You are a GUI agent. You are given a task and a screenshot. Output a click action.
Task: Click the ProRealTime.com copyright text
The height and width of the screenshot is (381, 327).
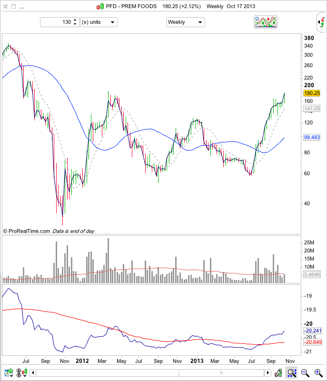pyautogui.click(x=27, y=231)
